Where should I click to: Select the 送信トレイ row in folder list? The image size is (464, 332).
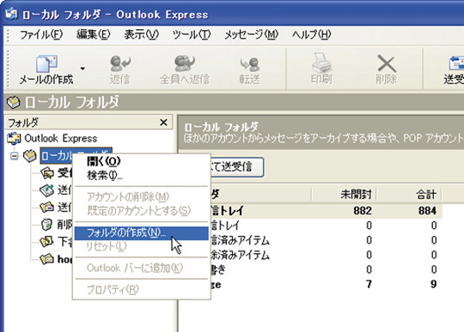click(326, 226)
